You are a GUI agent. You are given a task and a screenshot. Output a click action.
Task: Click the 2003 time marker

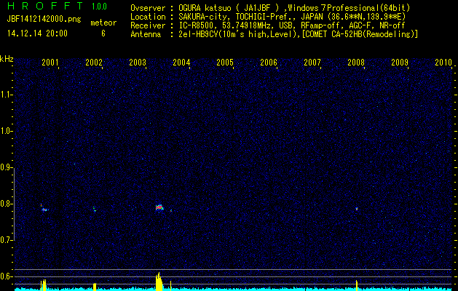click(x=138, y=62)
